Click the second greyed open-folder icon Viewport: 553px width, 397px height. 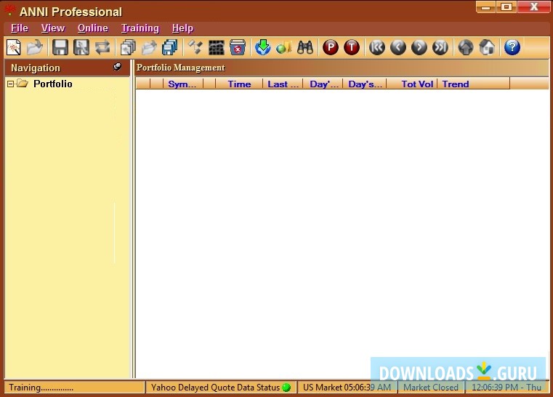click(149, 48)
